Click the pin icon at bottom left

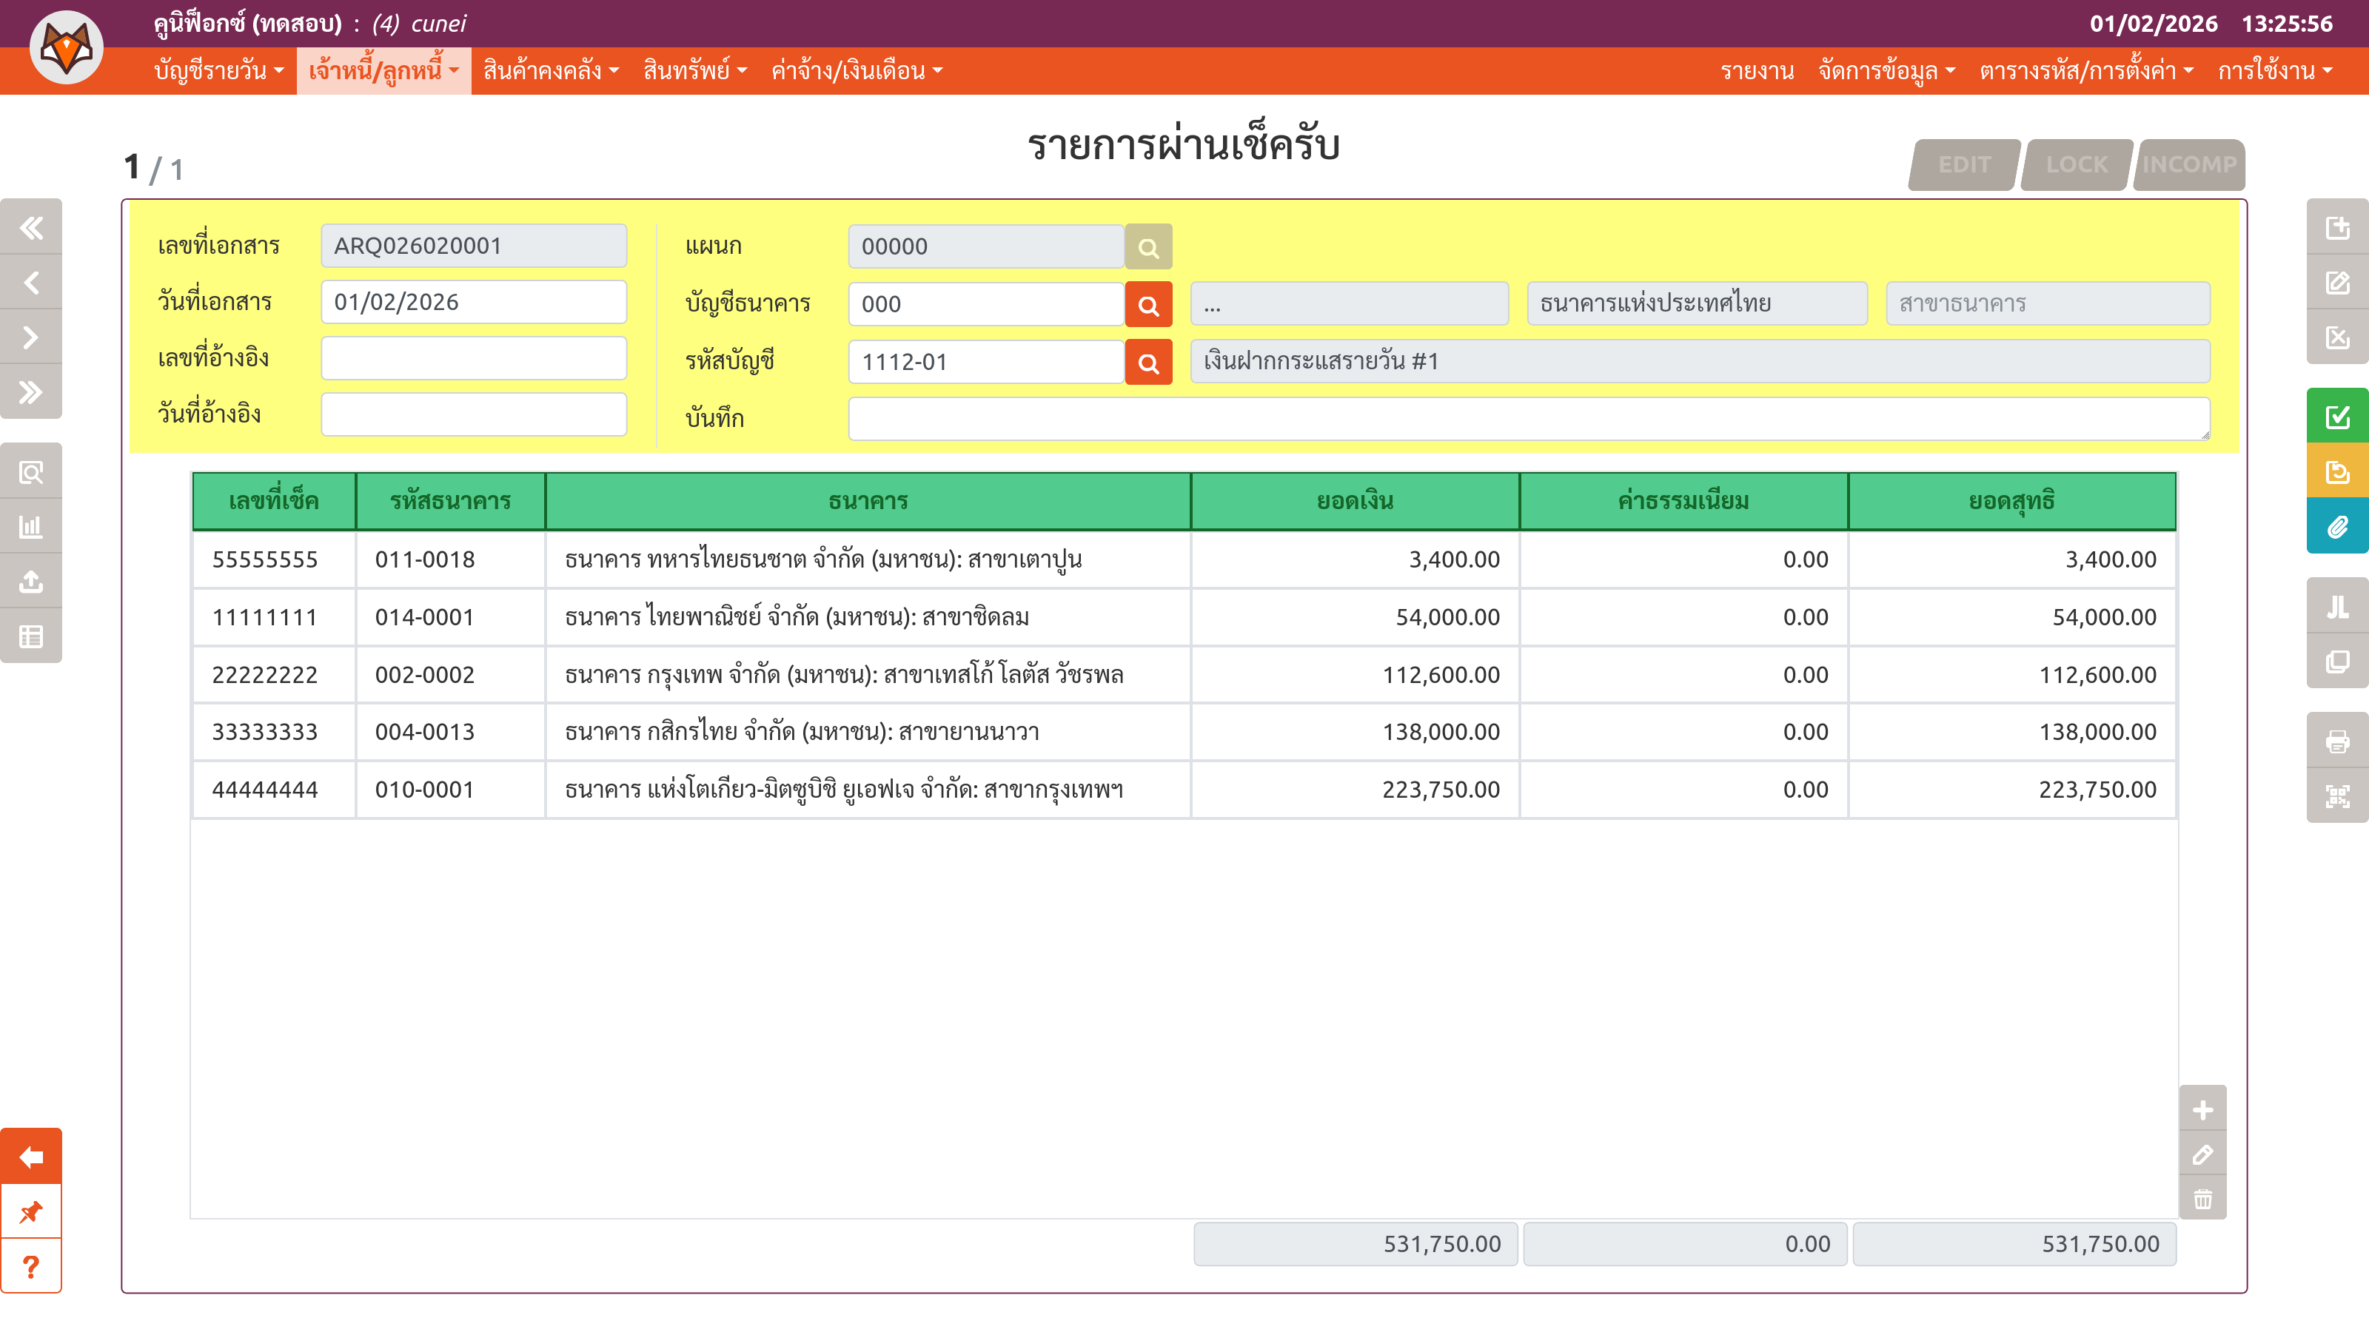tap(31, 1211)
